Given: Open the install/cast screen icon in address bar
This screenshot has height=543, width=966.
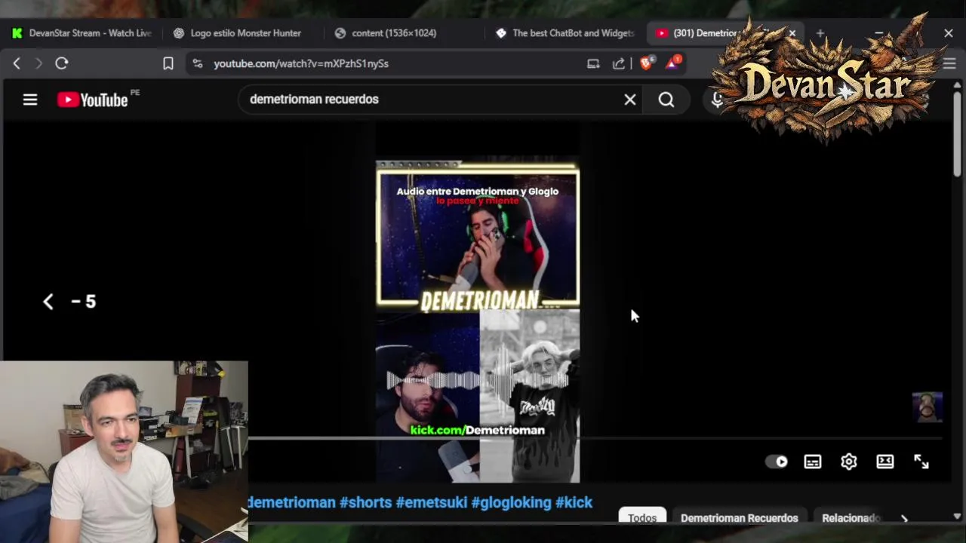Looking at the screenshot, I should coord(593,63).
